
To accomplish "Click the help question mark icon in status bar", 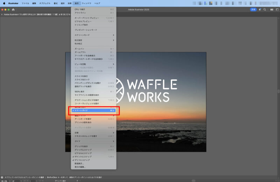I will [x=2, y=177].
